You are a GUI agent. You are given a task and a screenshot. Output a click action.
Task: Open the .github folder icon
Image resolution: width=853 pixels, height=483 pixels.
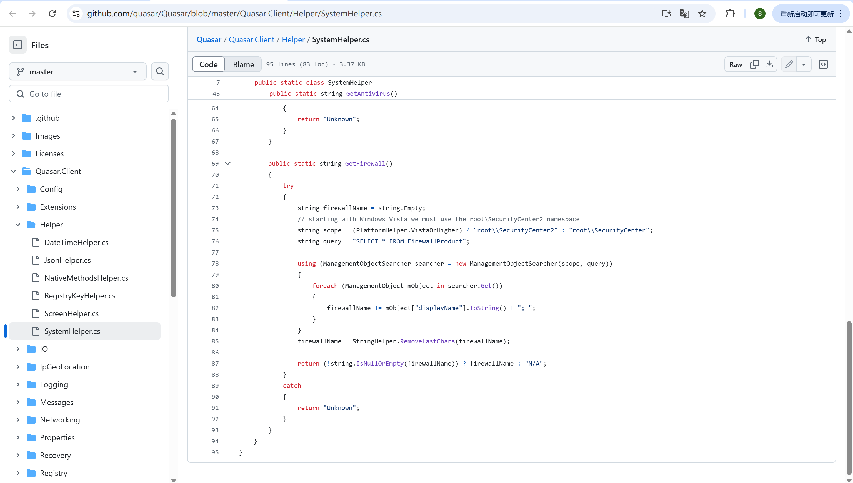point(27,118)
